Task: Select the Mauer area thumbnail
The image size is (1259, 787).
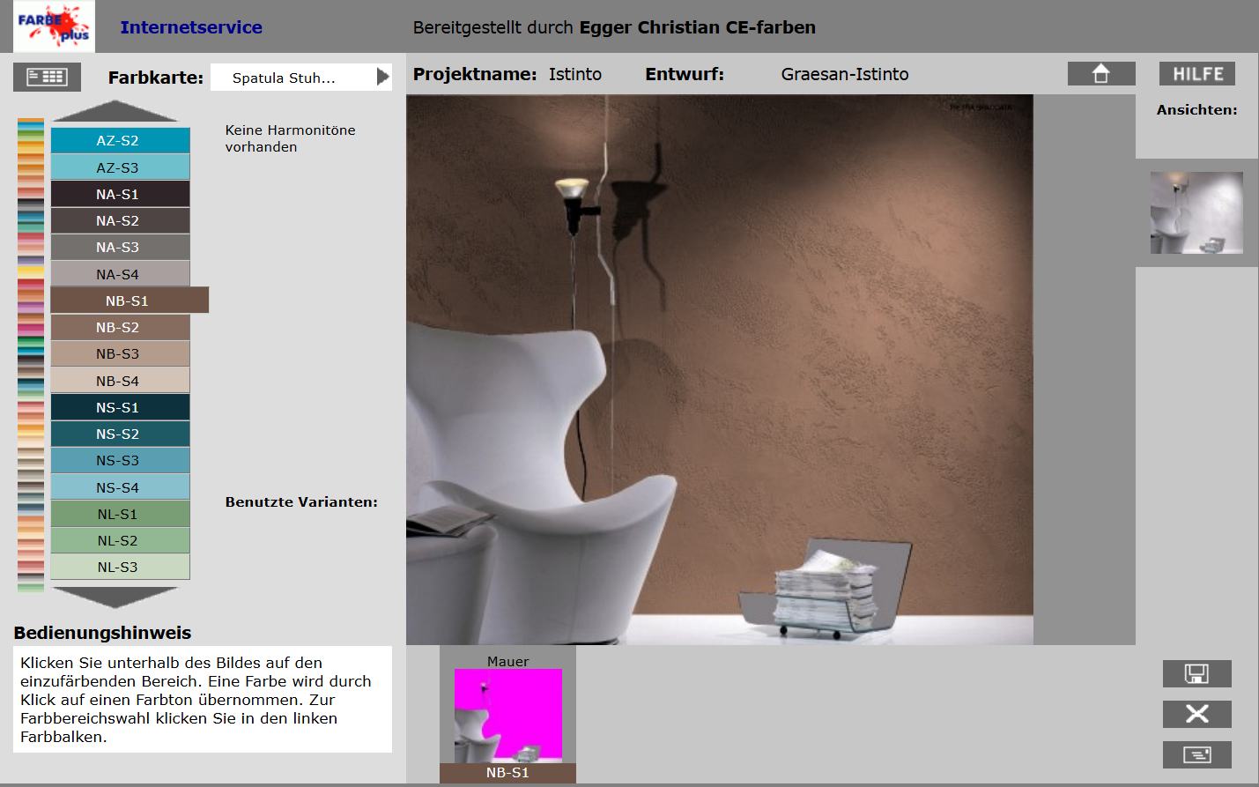Action: tap(507, 716)
